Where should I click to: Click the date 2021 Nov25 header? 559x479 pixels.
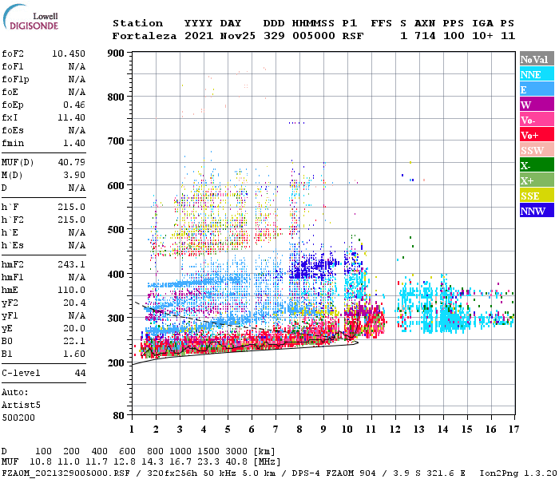[220, 36]
